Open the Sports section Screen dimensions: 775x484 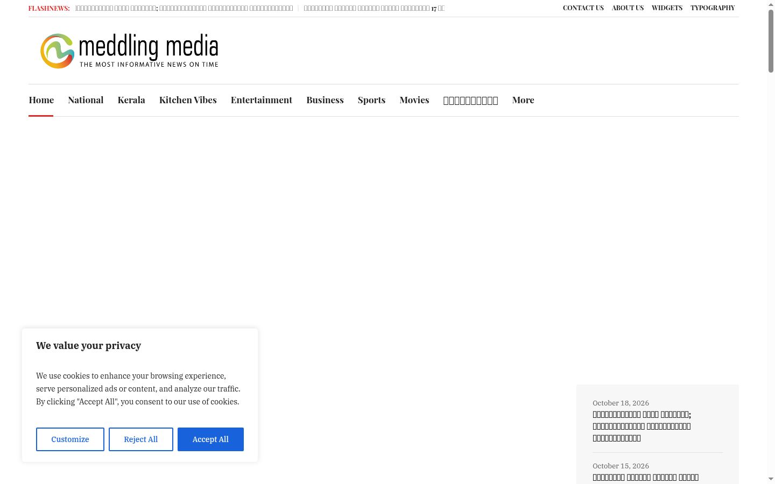(371, 100)
